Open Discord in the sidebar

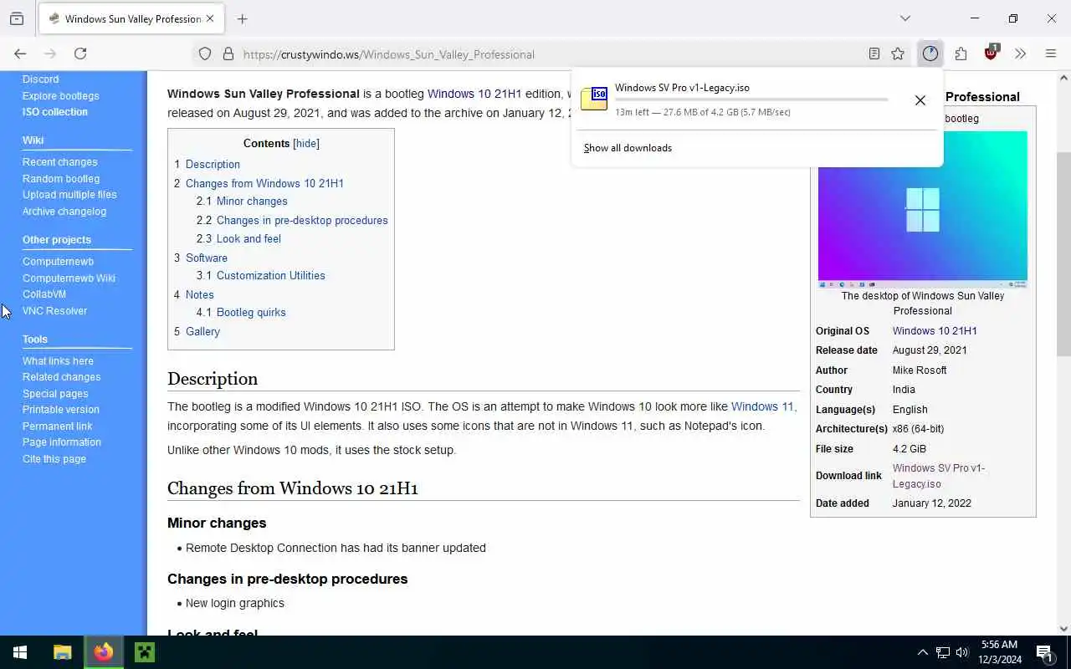coord(41,79)
